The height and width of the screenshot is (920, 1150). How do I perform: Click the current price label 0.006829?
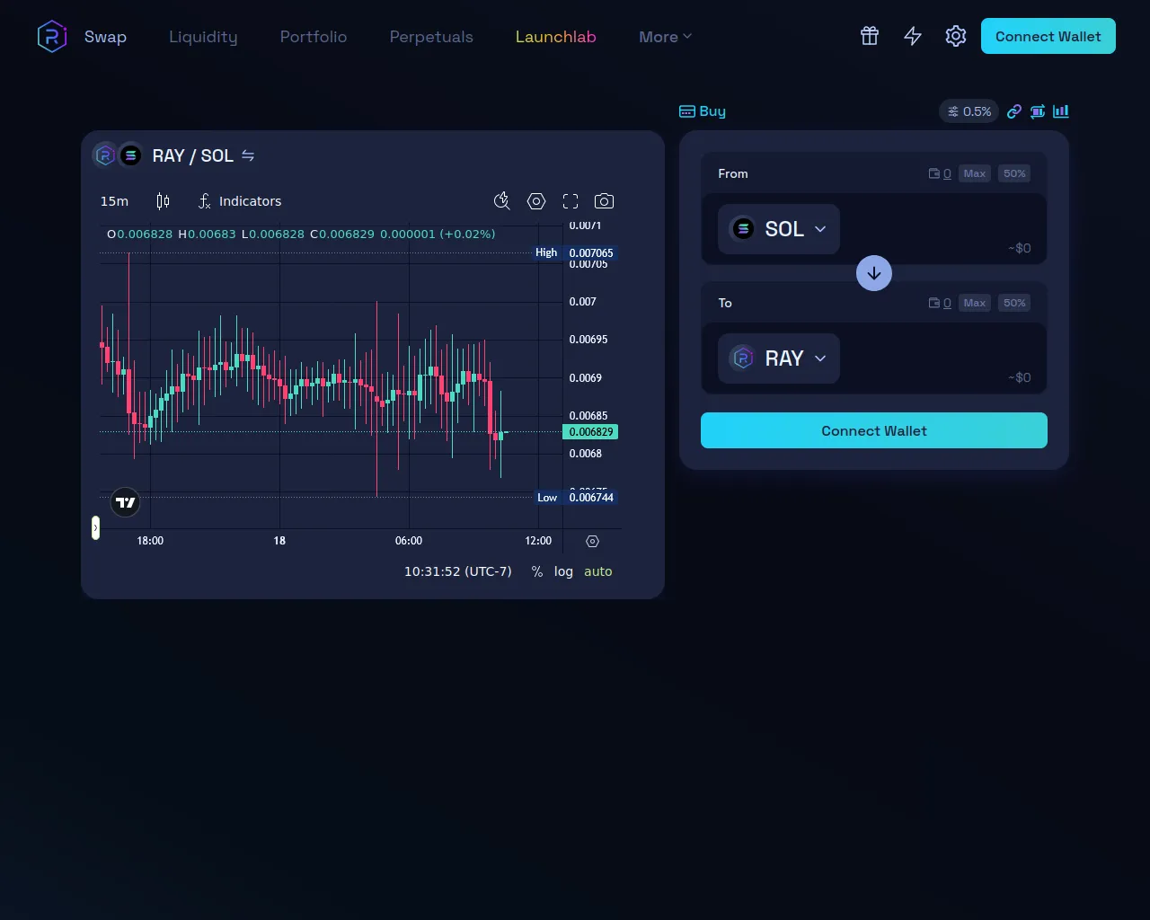point(590,432)
